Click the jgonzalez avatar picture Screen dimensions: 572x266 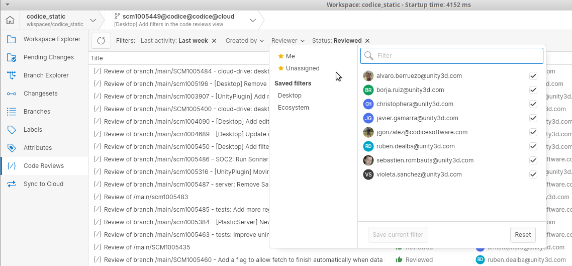368,132
